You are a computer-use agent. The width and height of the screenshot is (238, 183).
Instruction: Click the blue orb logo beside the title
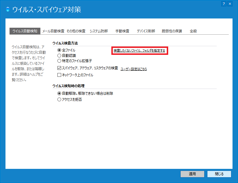(8, 10)
